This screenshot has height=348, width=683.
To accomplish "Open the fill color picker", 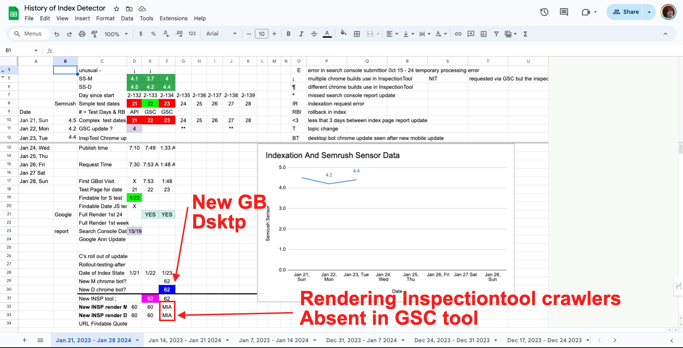I will (343, 34).
